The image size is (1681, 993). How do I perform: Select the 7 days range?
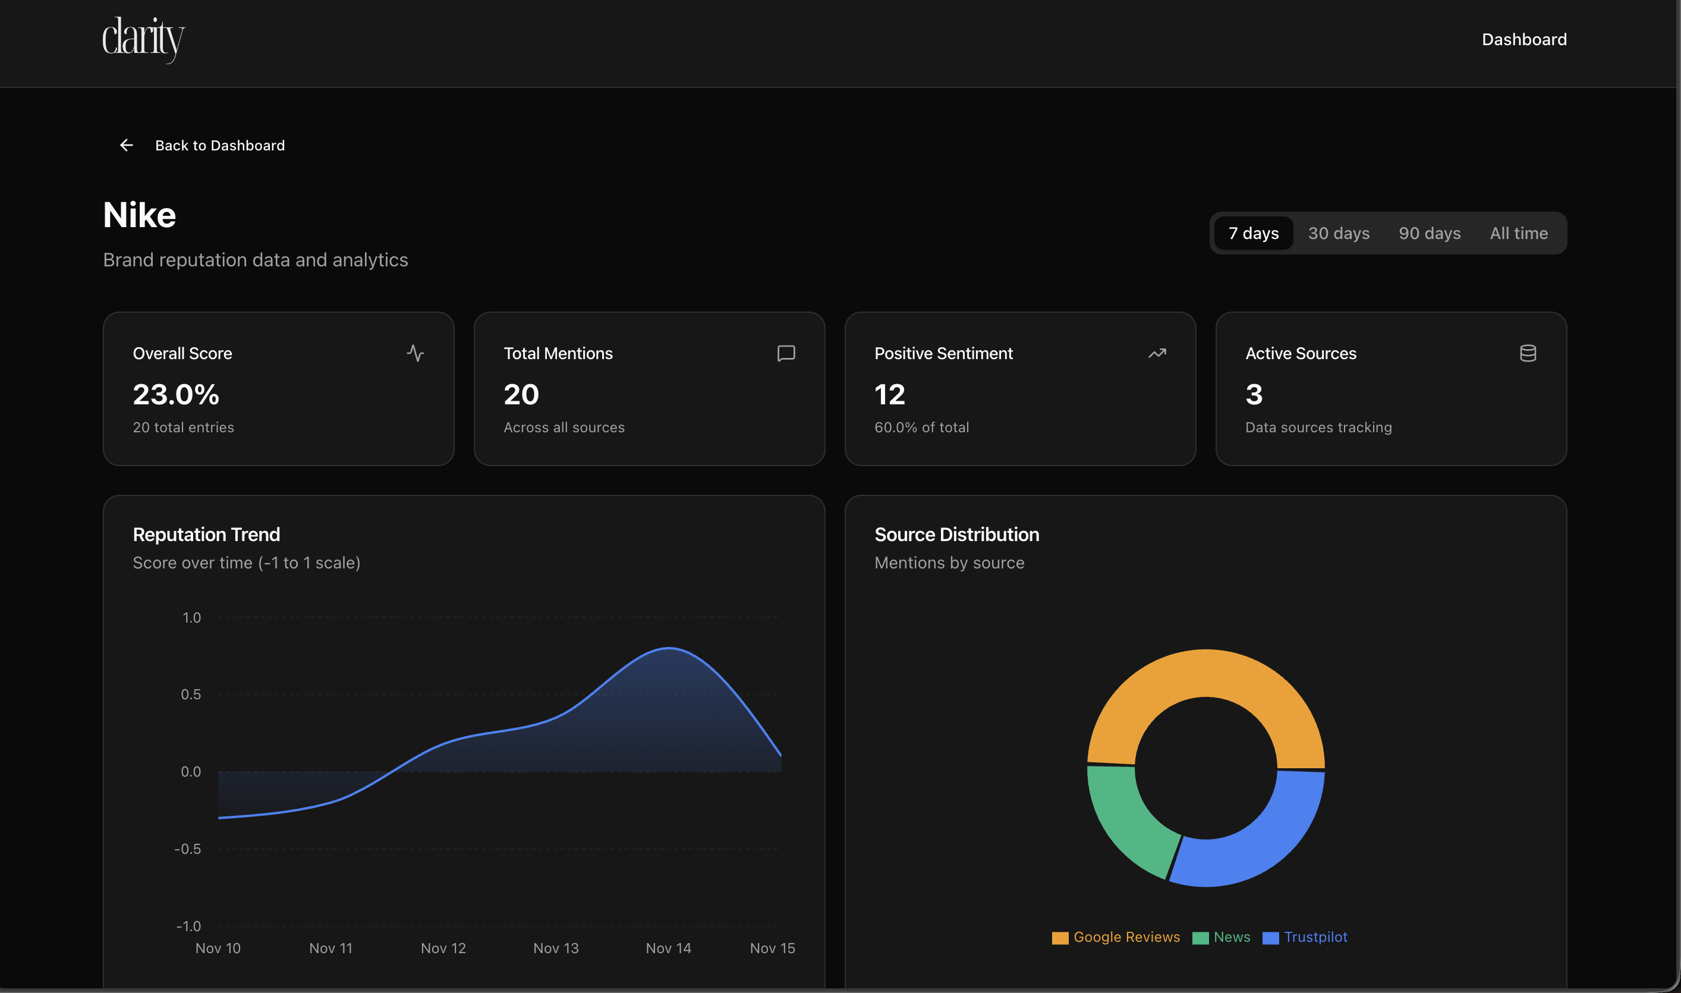1253,233
